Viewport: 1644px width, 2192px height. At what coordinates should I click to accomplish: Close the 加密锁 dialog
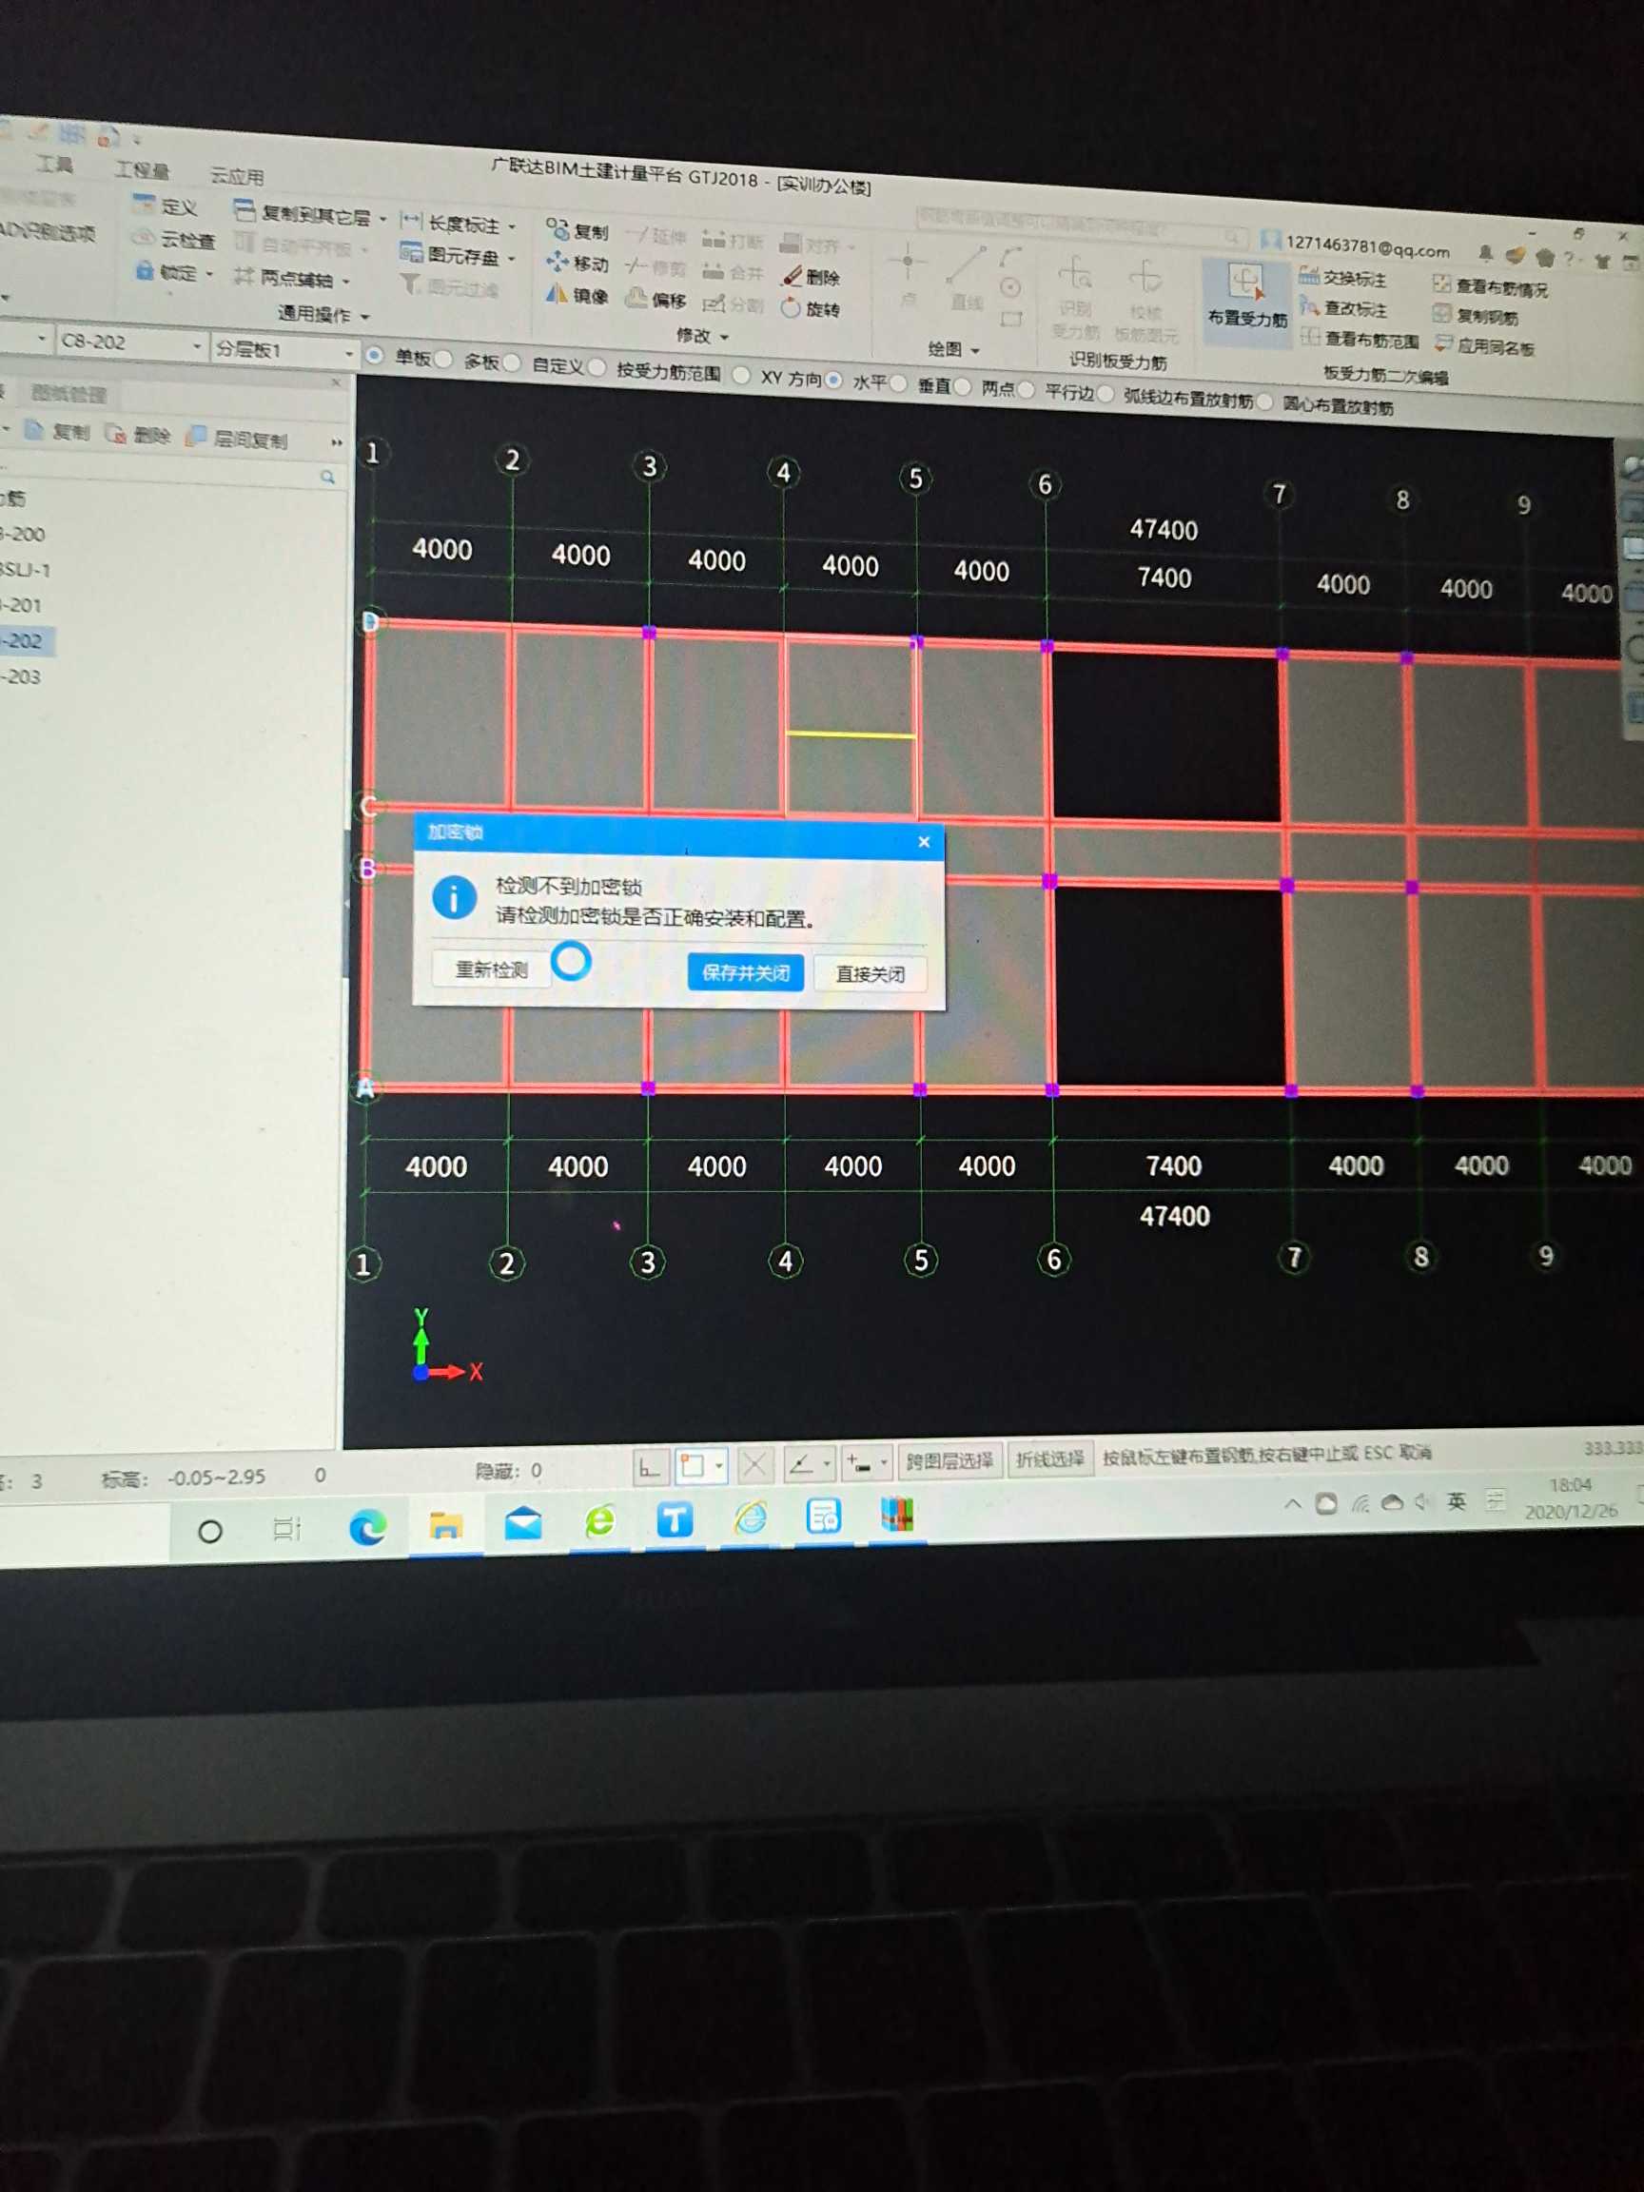[x=924, y=842]
